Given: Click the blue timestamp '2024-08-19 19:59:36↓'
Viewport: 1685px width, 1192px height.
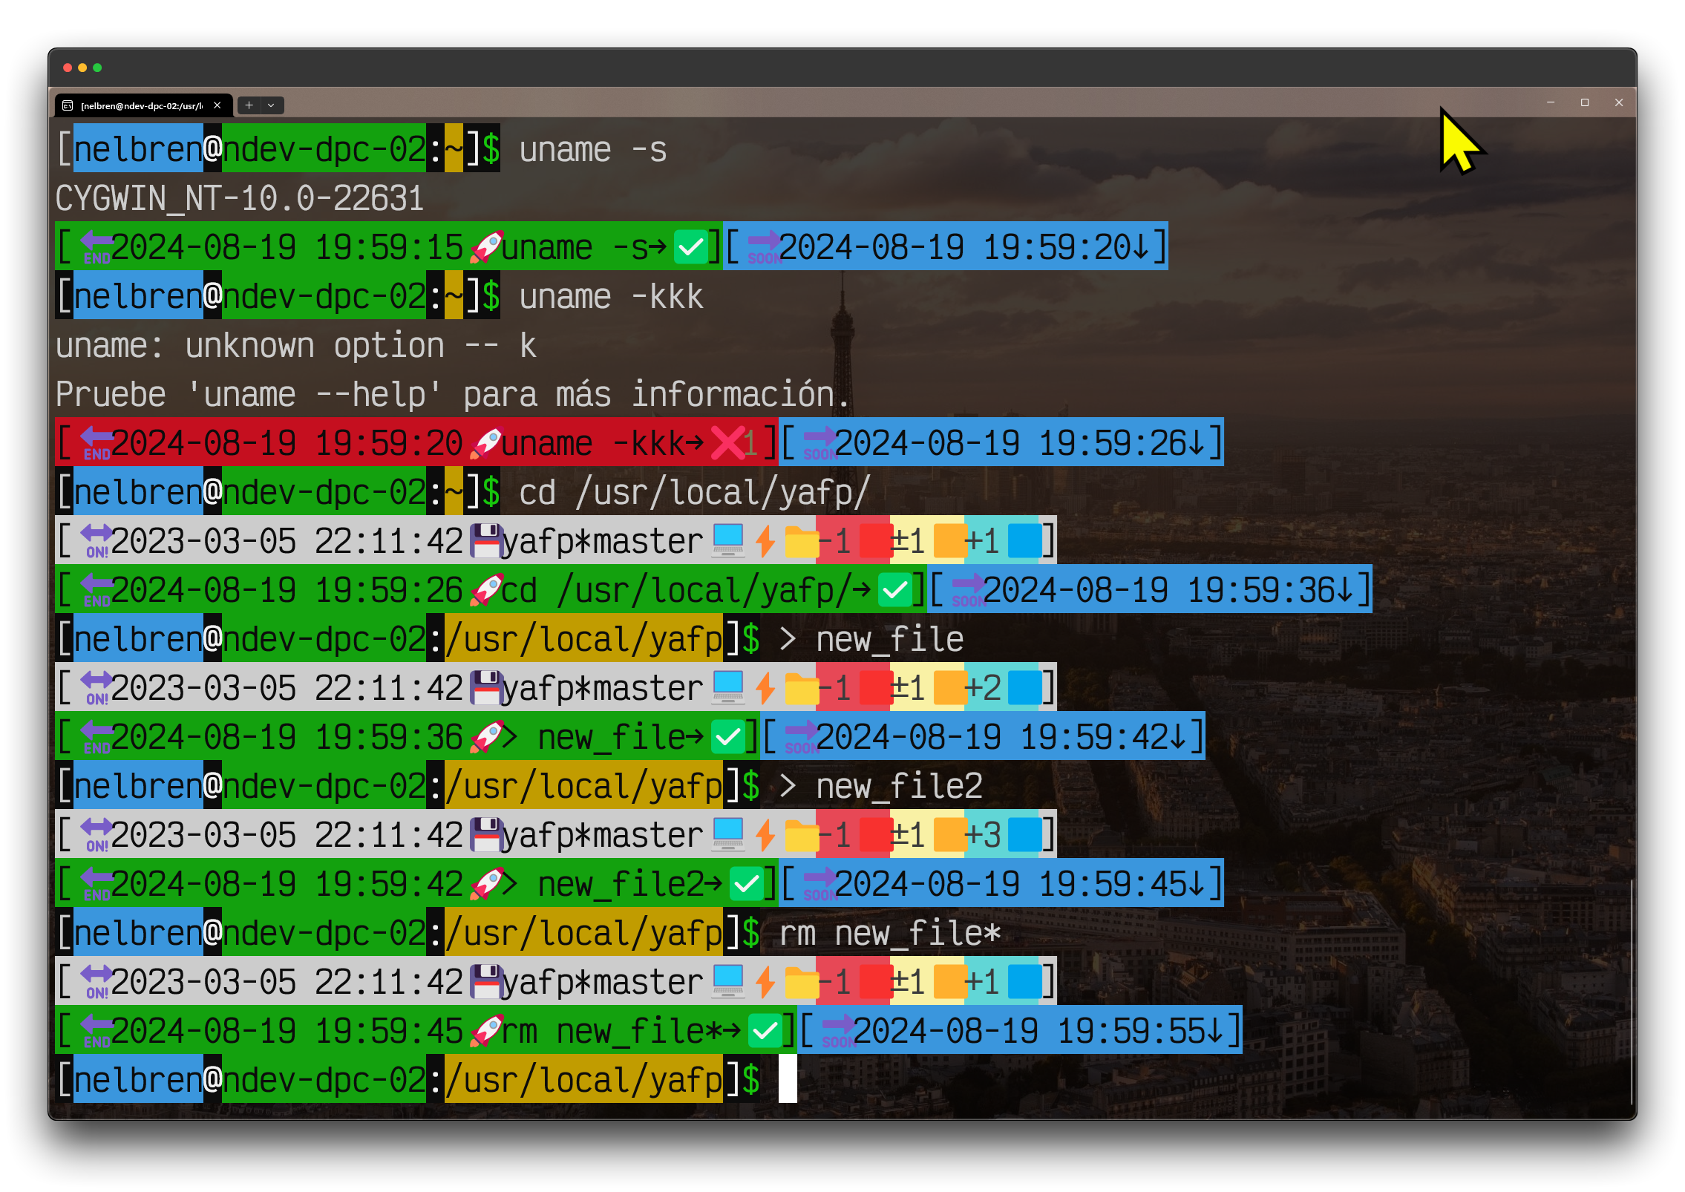Looking at the screenshot, I should tap(1168, 589).
